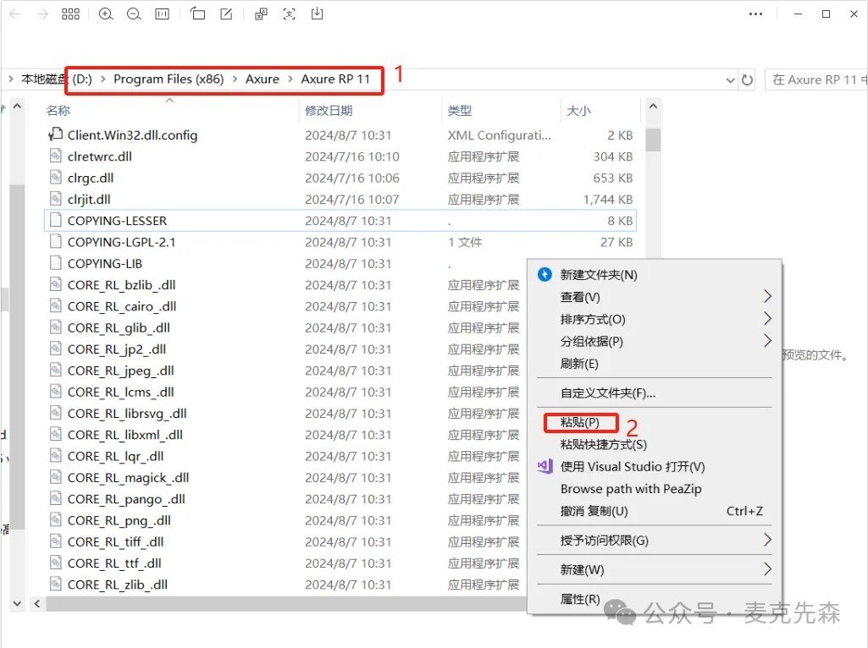Expand the 查看(V) submenu
The width and height of the screenshot is (868, 648).
767,296
